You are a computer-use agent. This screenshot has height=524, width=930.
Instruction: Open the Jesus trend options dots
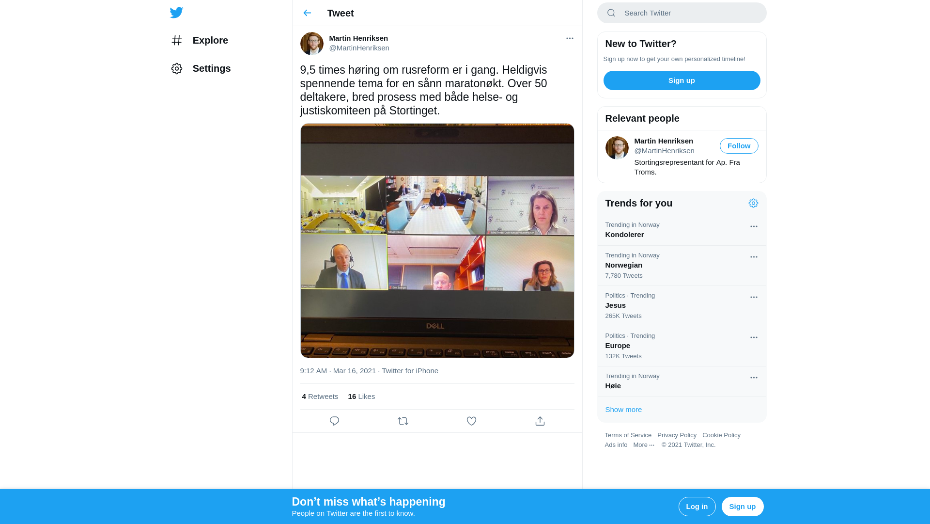pyautogui.click(x=754, y=297)
